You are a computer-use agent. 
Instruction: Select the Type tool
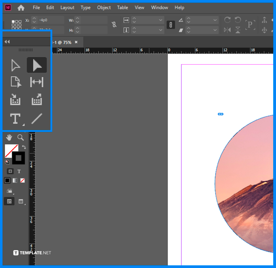point(15,119)
